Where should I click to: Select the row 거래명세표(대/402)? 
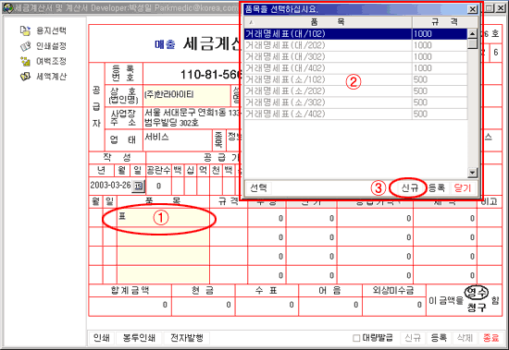[x=355, y=68]
